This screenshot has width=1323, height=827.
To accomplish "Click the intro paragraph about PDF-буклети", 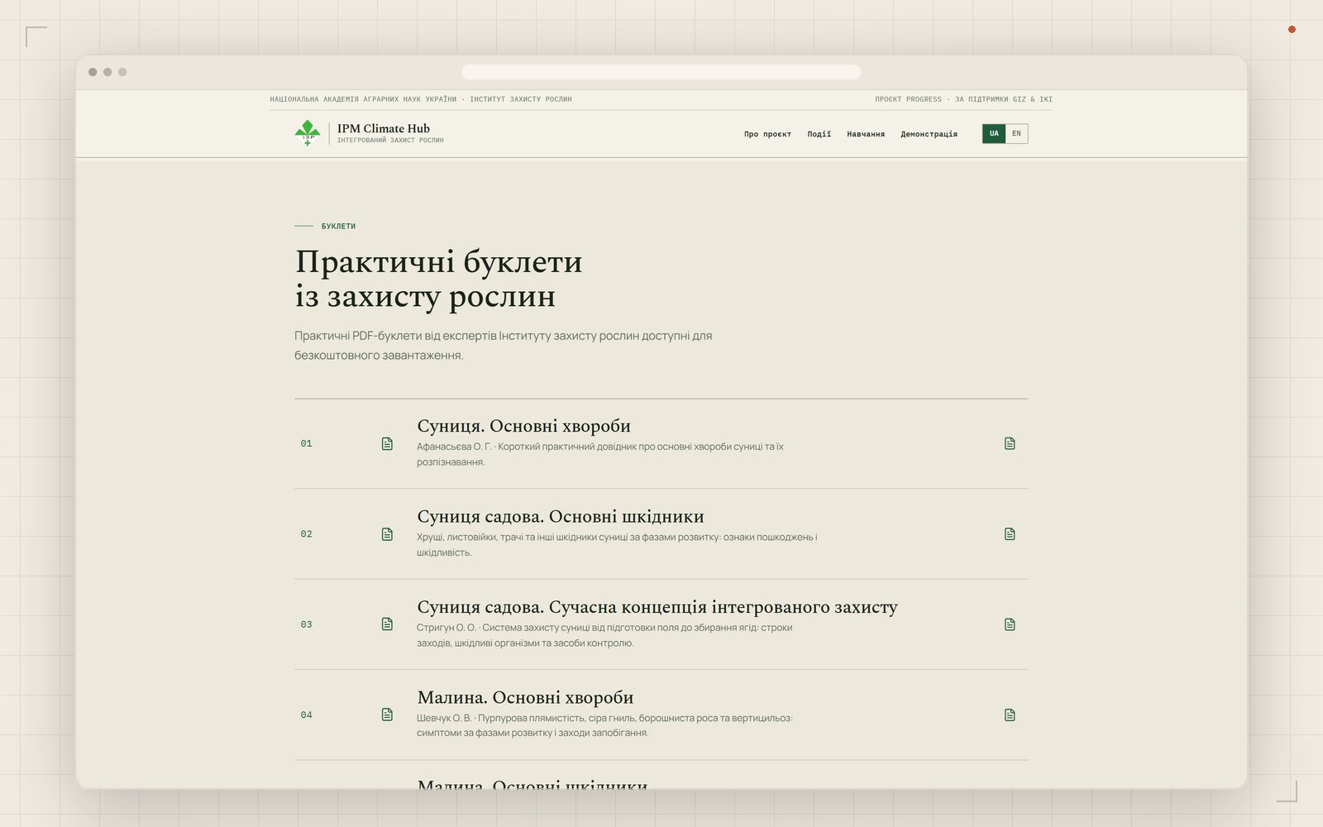I will pos(503,346).
